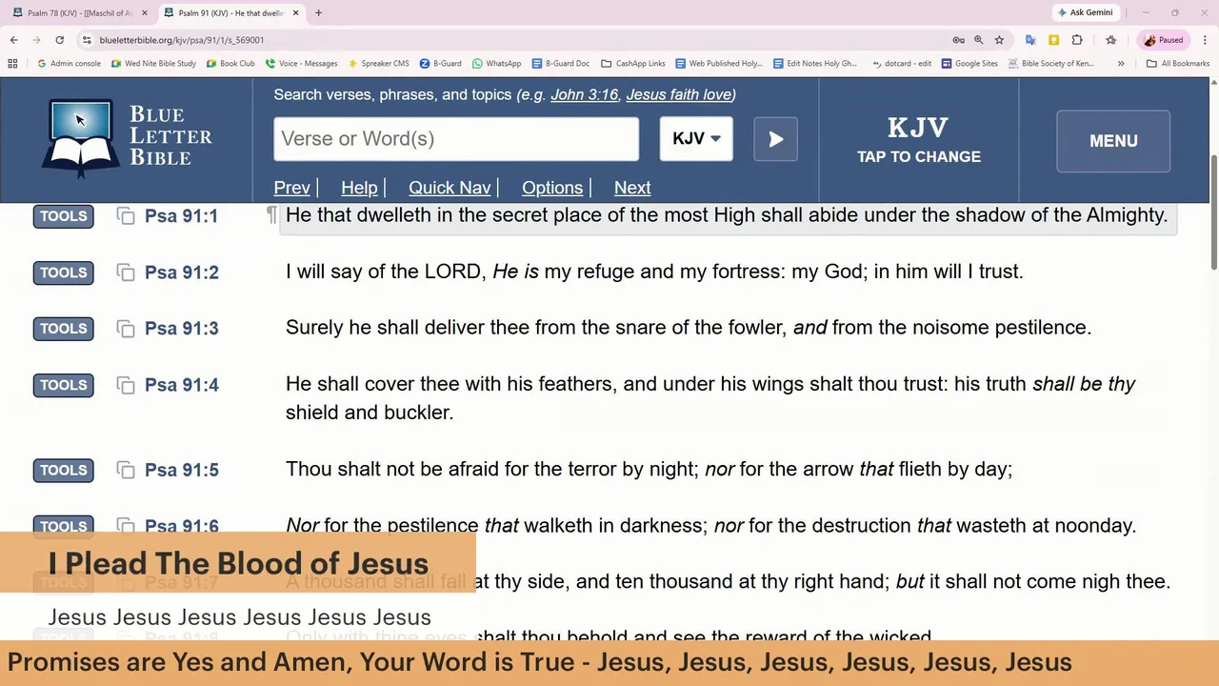The width and height of the screenshot is (1219, 686).
Task: Open the All Bookmarks folder
Action: coord(1178,64)
